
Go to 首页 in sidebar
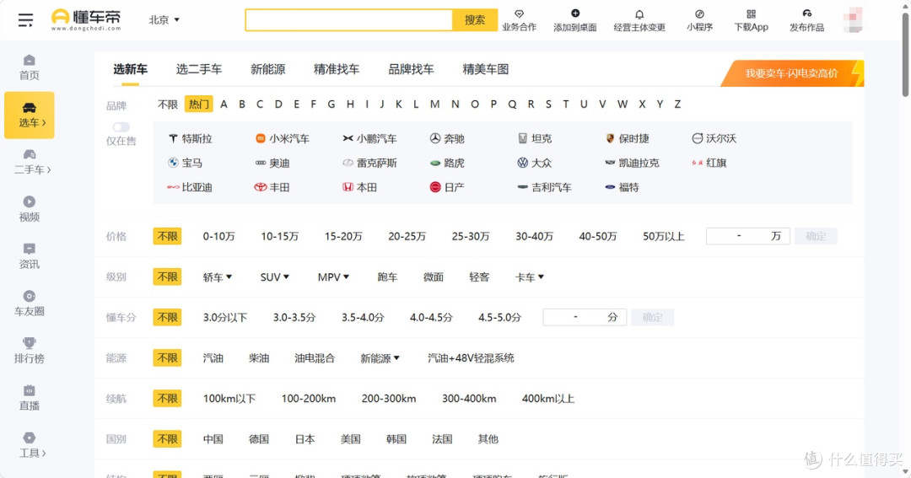point(29,67)
